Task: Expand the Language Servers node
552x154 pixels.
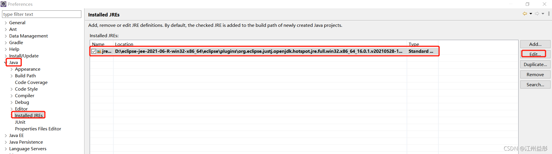Action: pos(6,149)
